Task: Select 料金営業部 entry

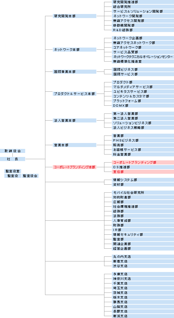Action: pyautogui.click(x=143, y=154)
